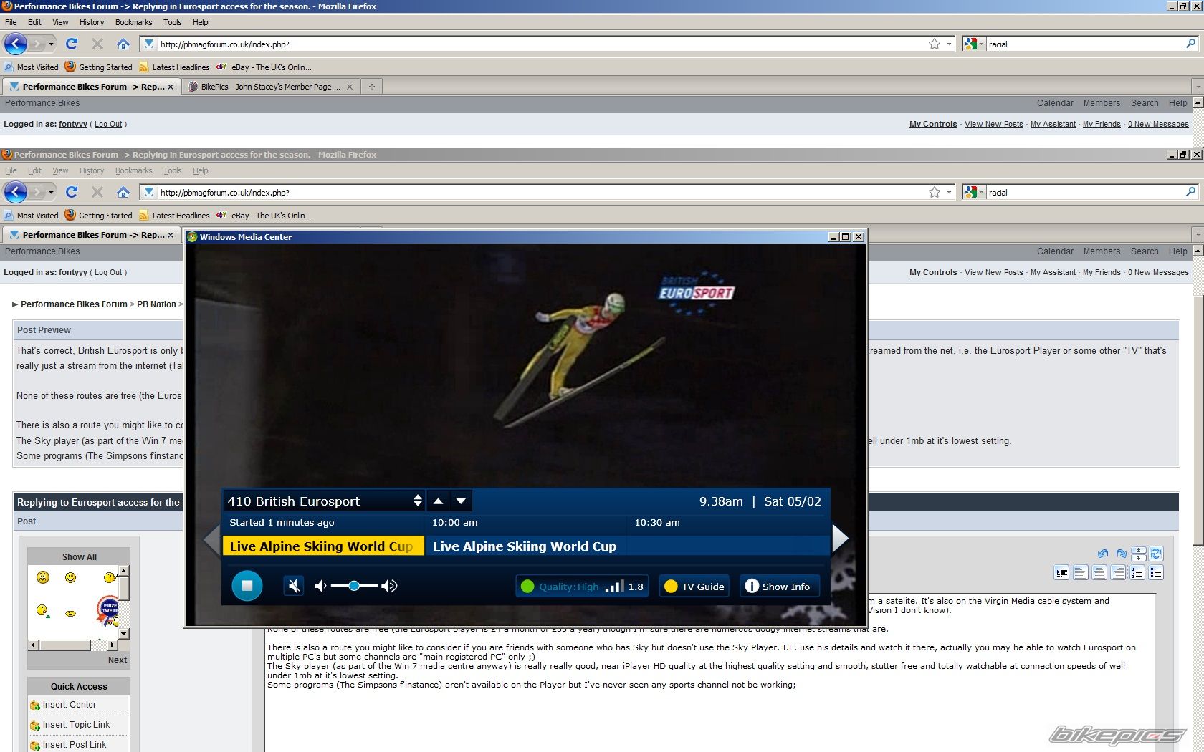Go to previous channel with down arrow
1204x752 pixels.
point(462,501)
